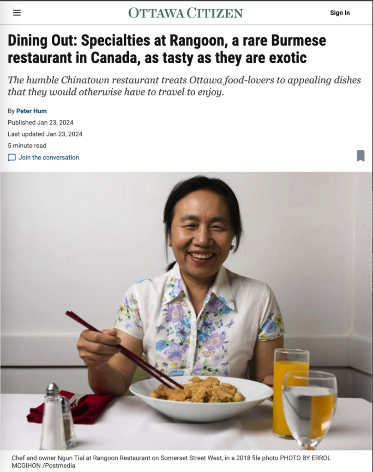Click the Dining Out article headline
This screenshot has width=373, height=472.
point(167,49)
